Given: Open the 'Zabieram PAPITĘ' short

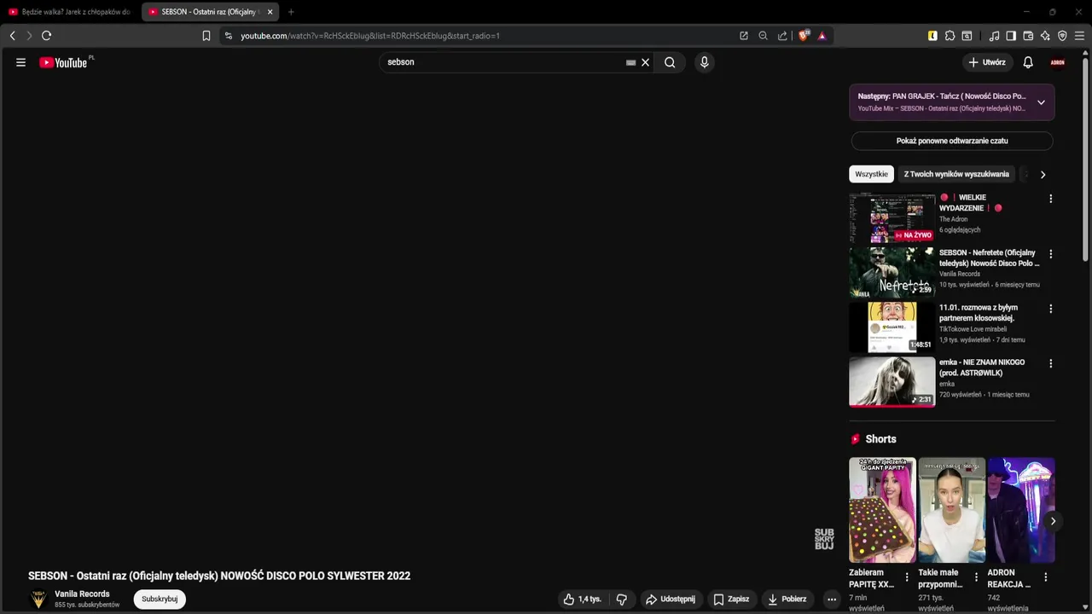Looking at the screenshot, I should [882, 510].
